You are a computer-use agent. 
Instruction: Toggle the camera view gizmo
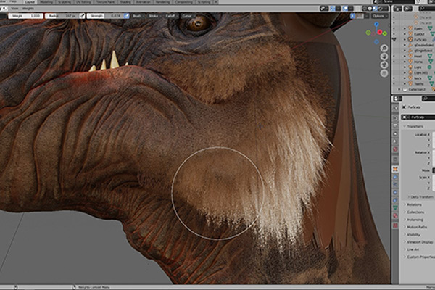coord(384,65)
